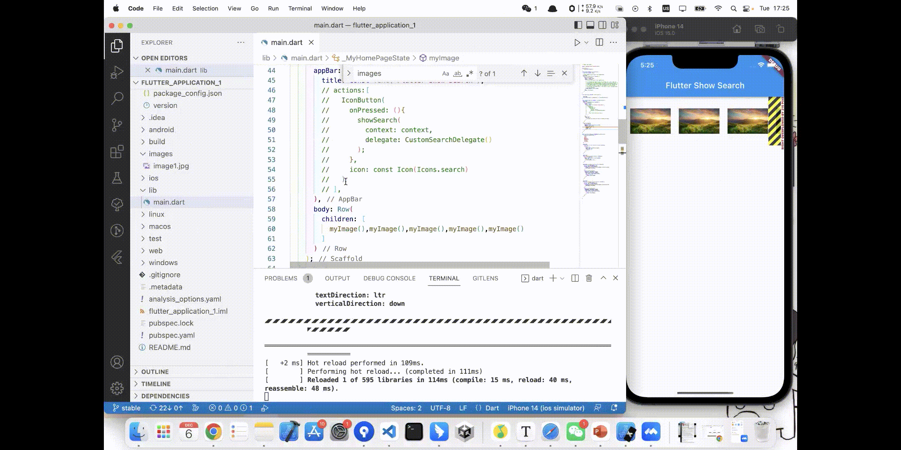Open the Manage gear icon
This screenshot has width=901, height=450.
[x=117, y=388]
